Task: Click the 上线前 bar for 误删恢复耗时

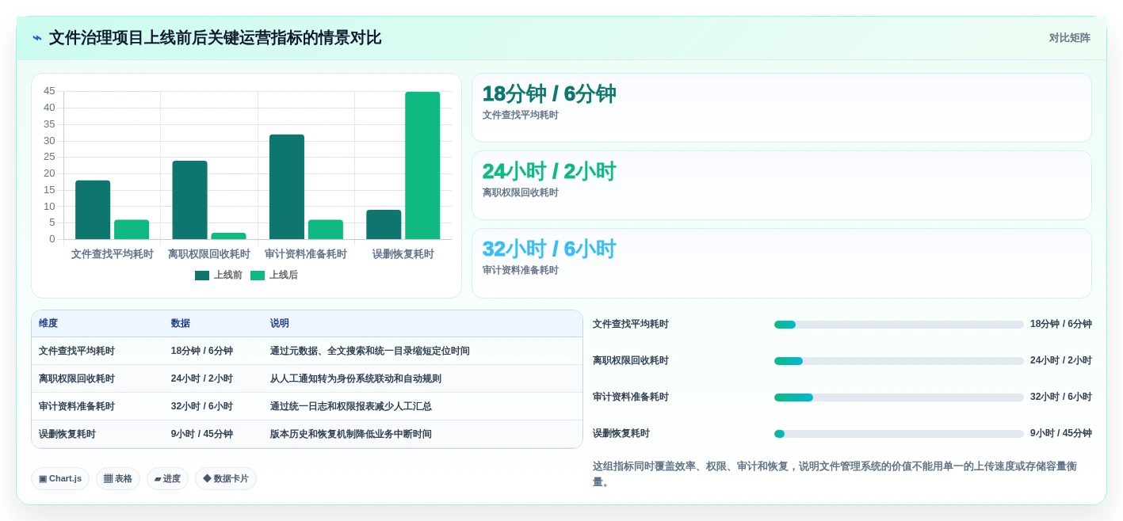Action: pyautogui.click(x=384, y=225)
